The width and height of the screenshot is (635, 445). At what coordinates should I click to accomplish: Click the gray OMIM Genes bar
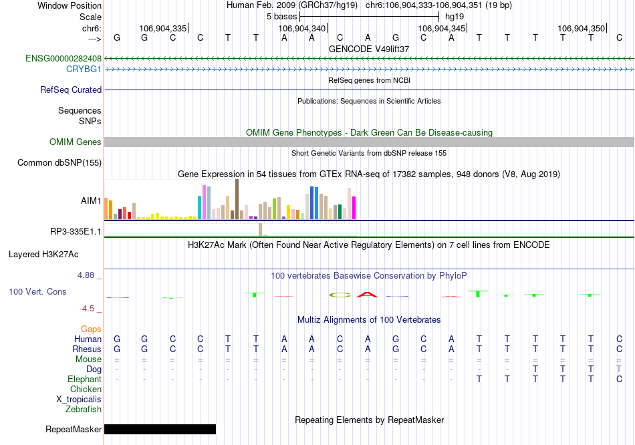point(370,142)
